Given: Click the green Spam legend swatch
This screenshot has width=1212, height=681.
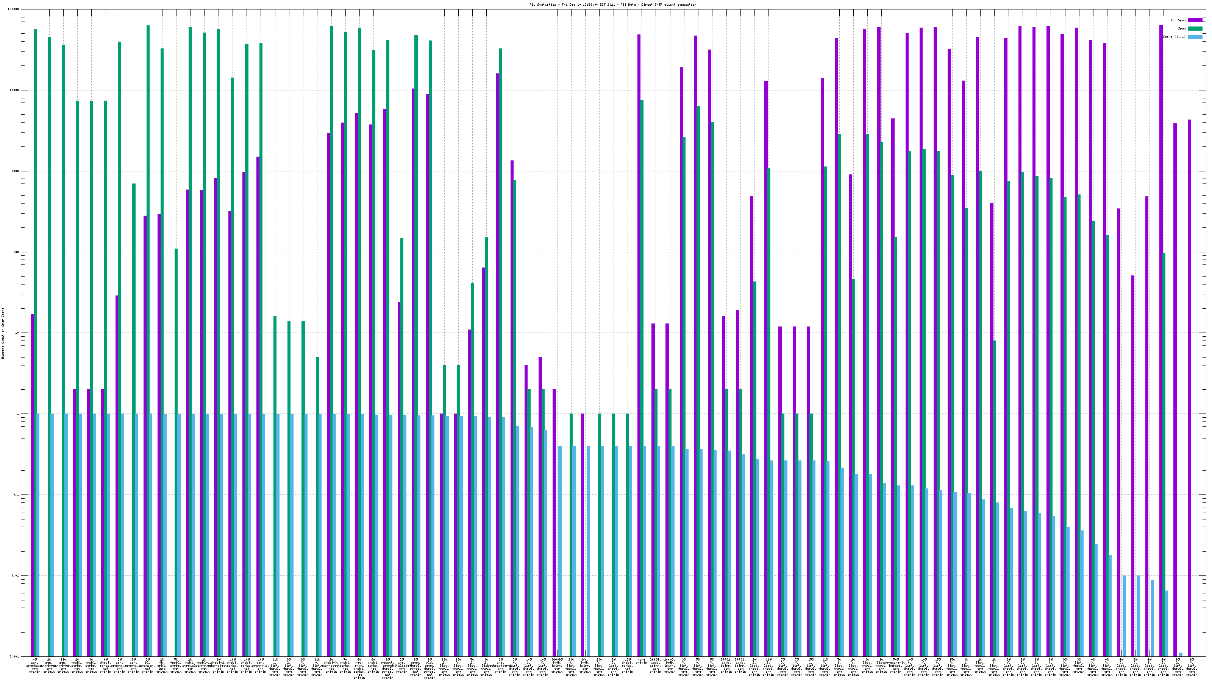Looking at the screenshot, I should tap(1195, 29).
